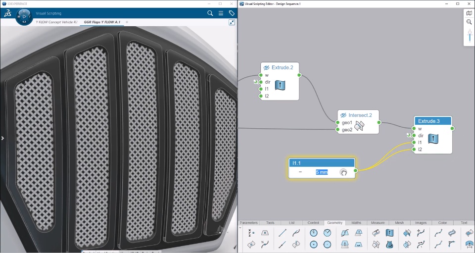Click the 5 mm value field
Viewport: 475px width, 253px height.
click(x=322, y=172)
